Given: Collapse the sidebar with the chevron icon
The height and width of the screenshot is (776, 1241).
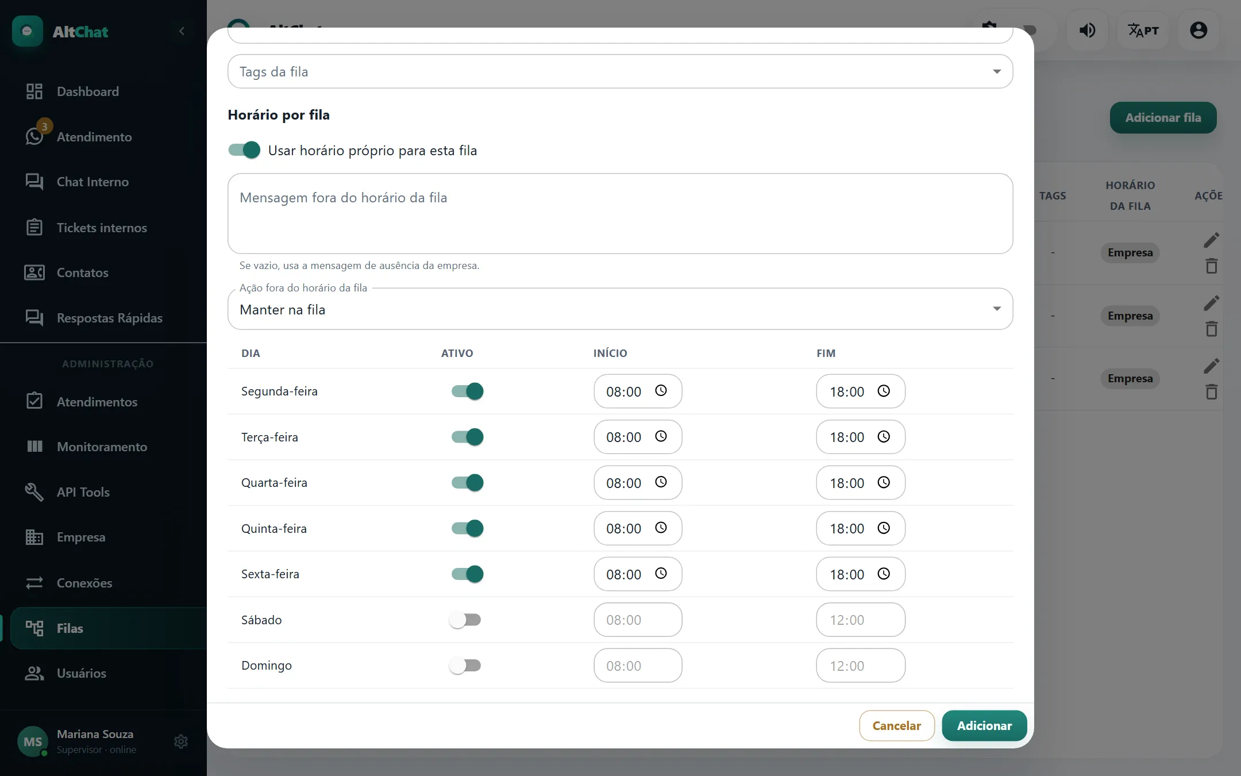Looking at the screenshot, I should [182, 31].
